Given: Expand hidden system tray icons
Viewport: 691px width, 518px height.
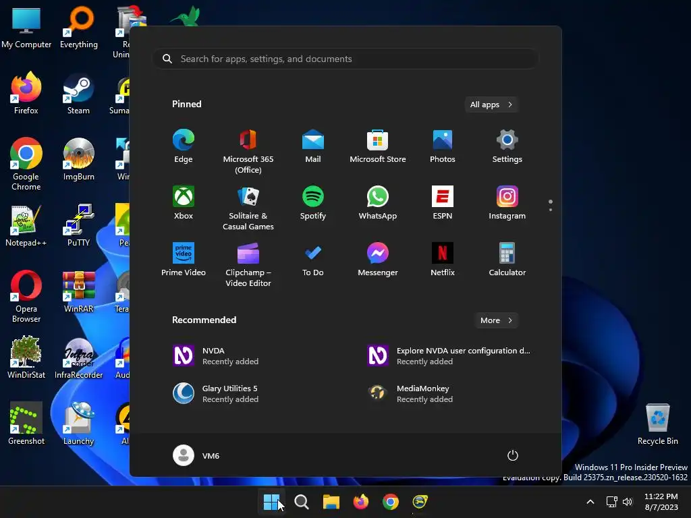Looking at the screenshot, I should coord(590,502).
